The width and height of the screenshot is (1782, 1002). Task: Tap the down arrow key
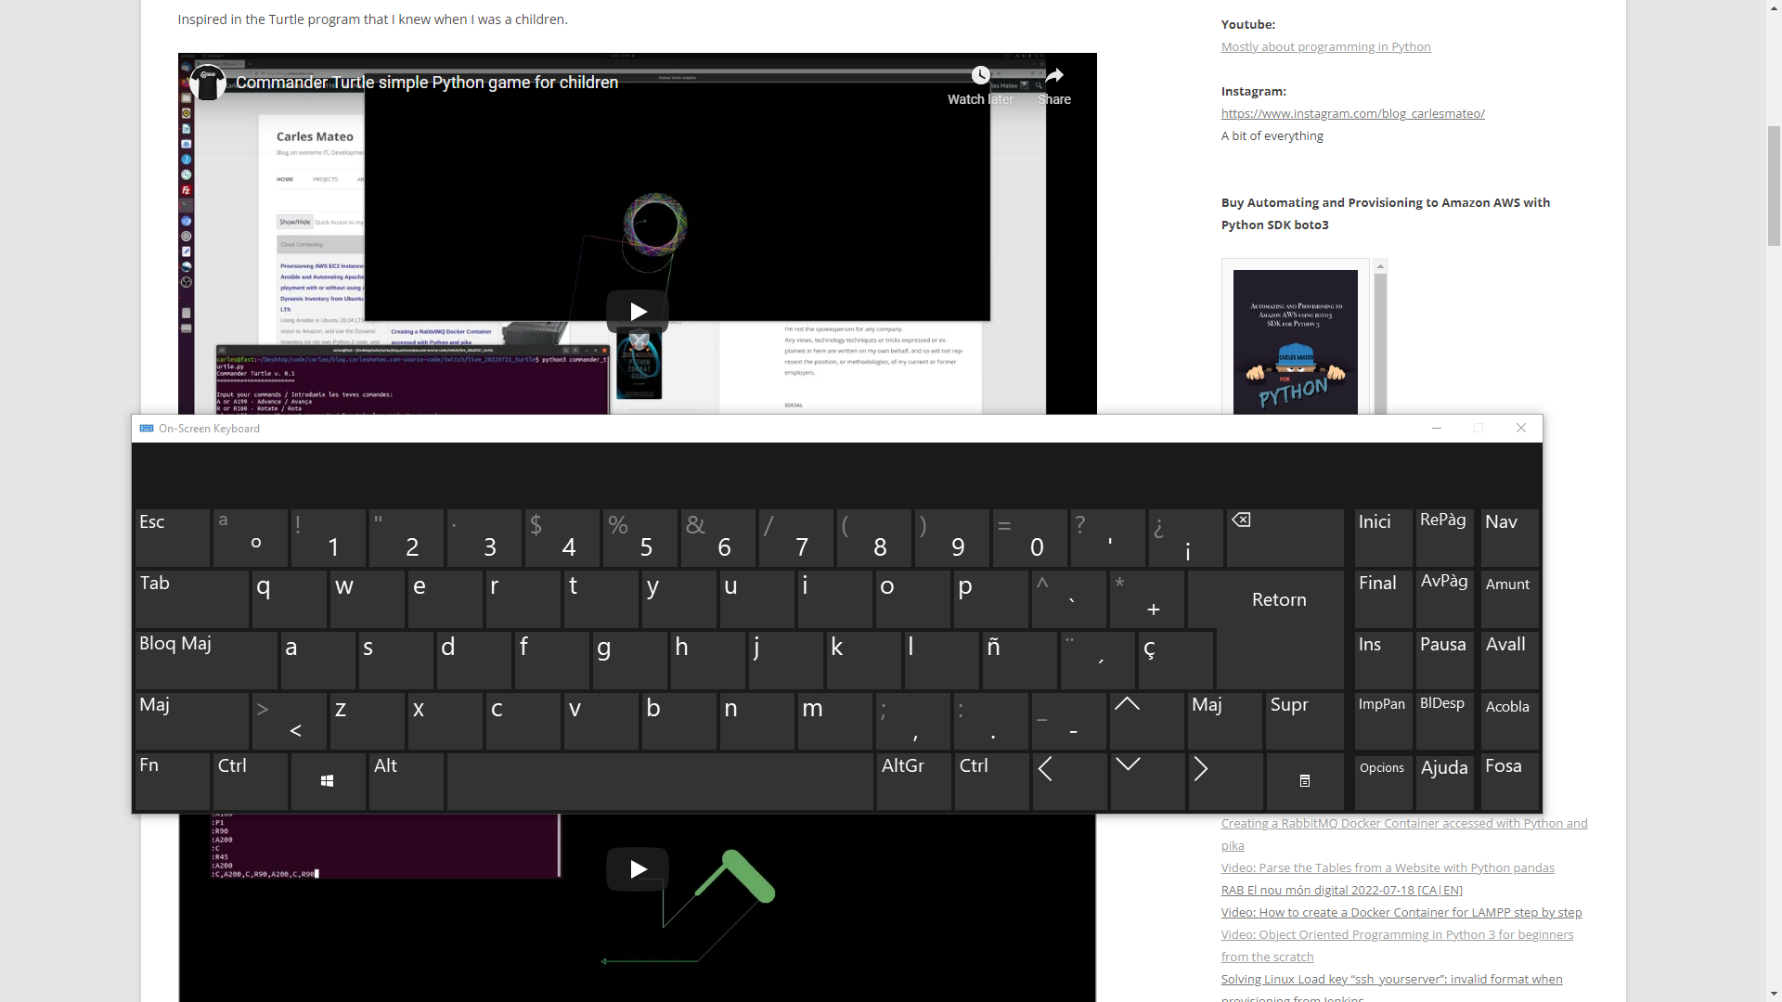tap(1146, 781)
